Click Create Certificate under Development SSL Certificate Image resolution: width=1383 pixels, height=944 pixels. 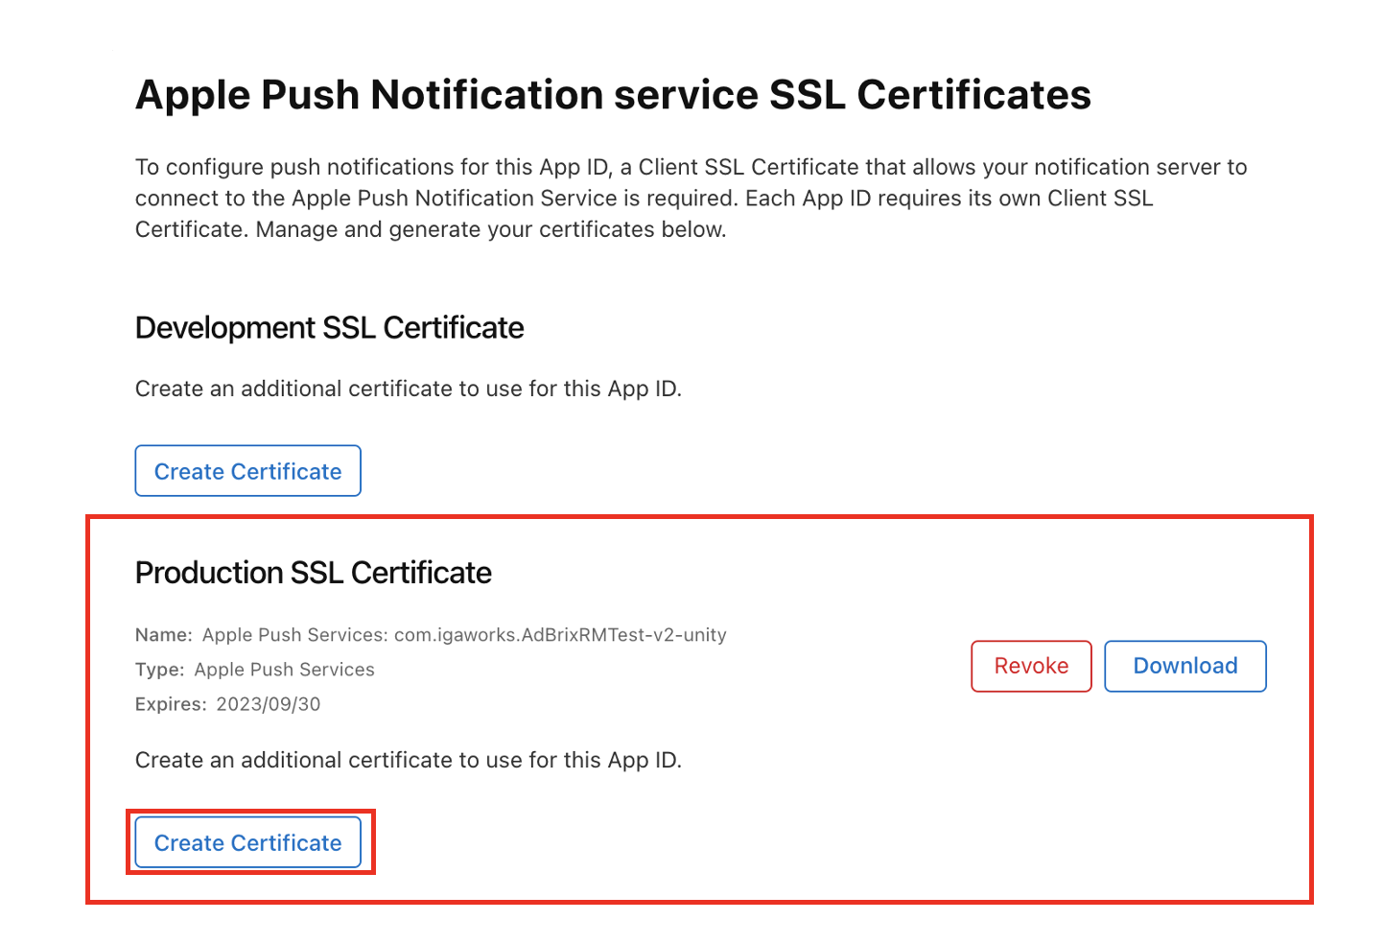pyautogui.click(x=247, y=471)
